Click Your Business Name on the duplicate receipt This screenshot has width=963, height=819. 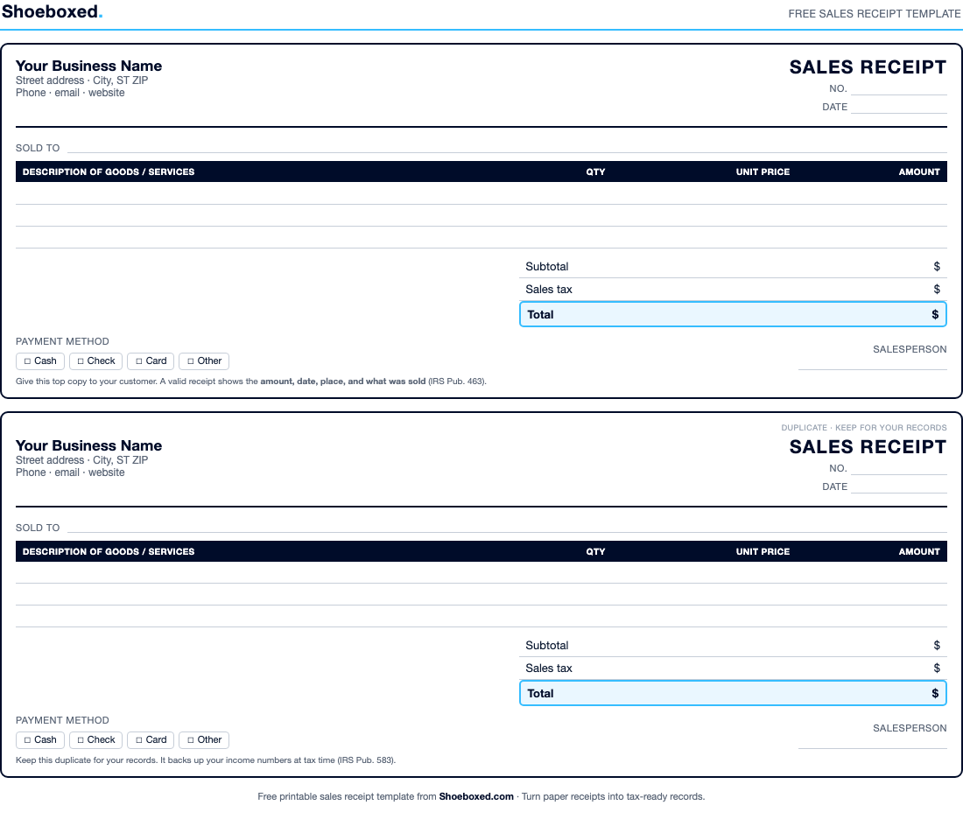coord(89,445)
